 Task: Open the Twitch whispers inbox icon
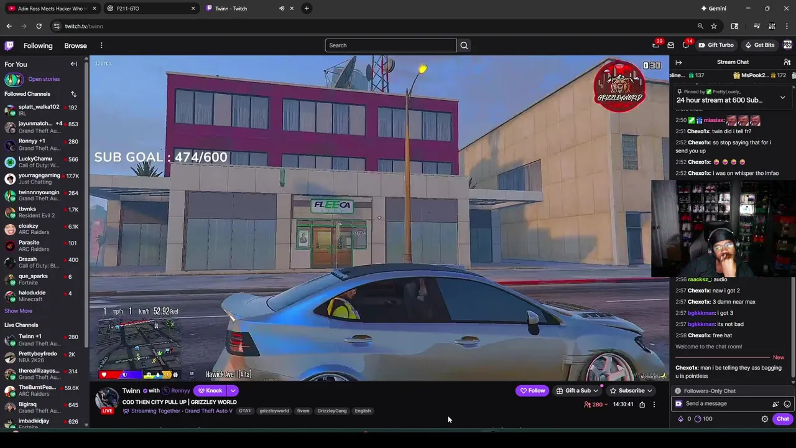point(671,45)
